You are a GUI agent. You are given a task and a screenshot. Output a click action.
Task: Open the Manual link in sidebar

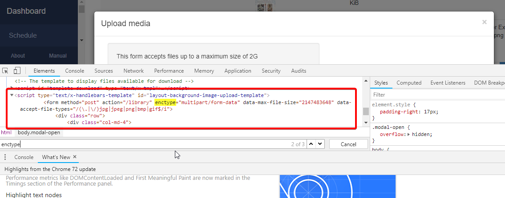click(58, 56)
